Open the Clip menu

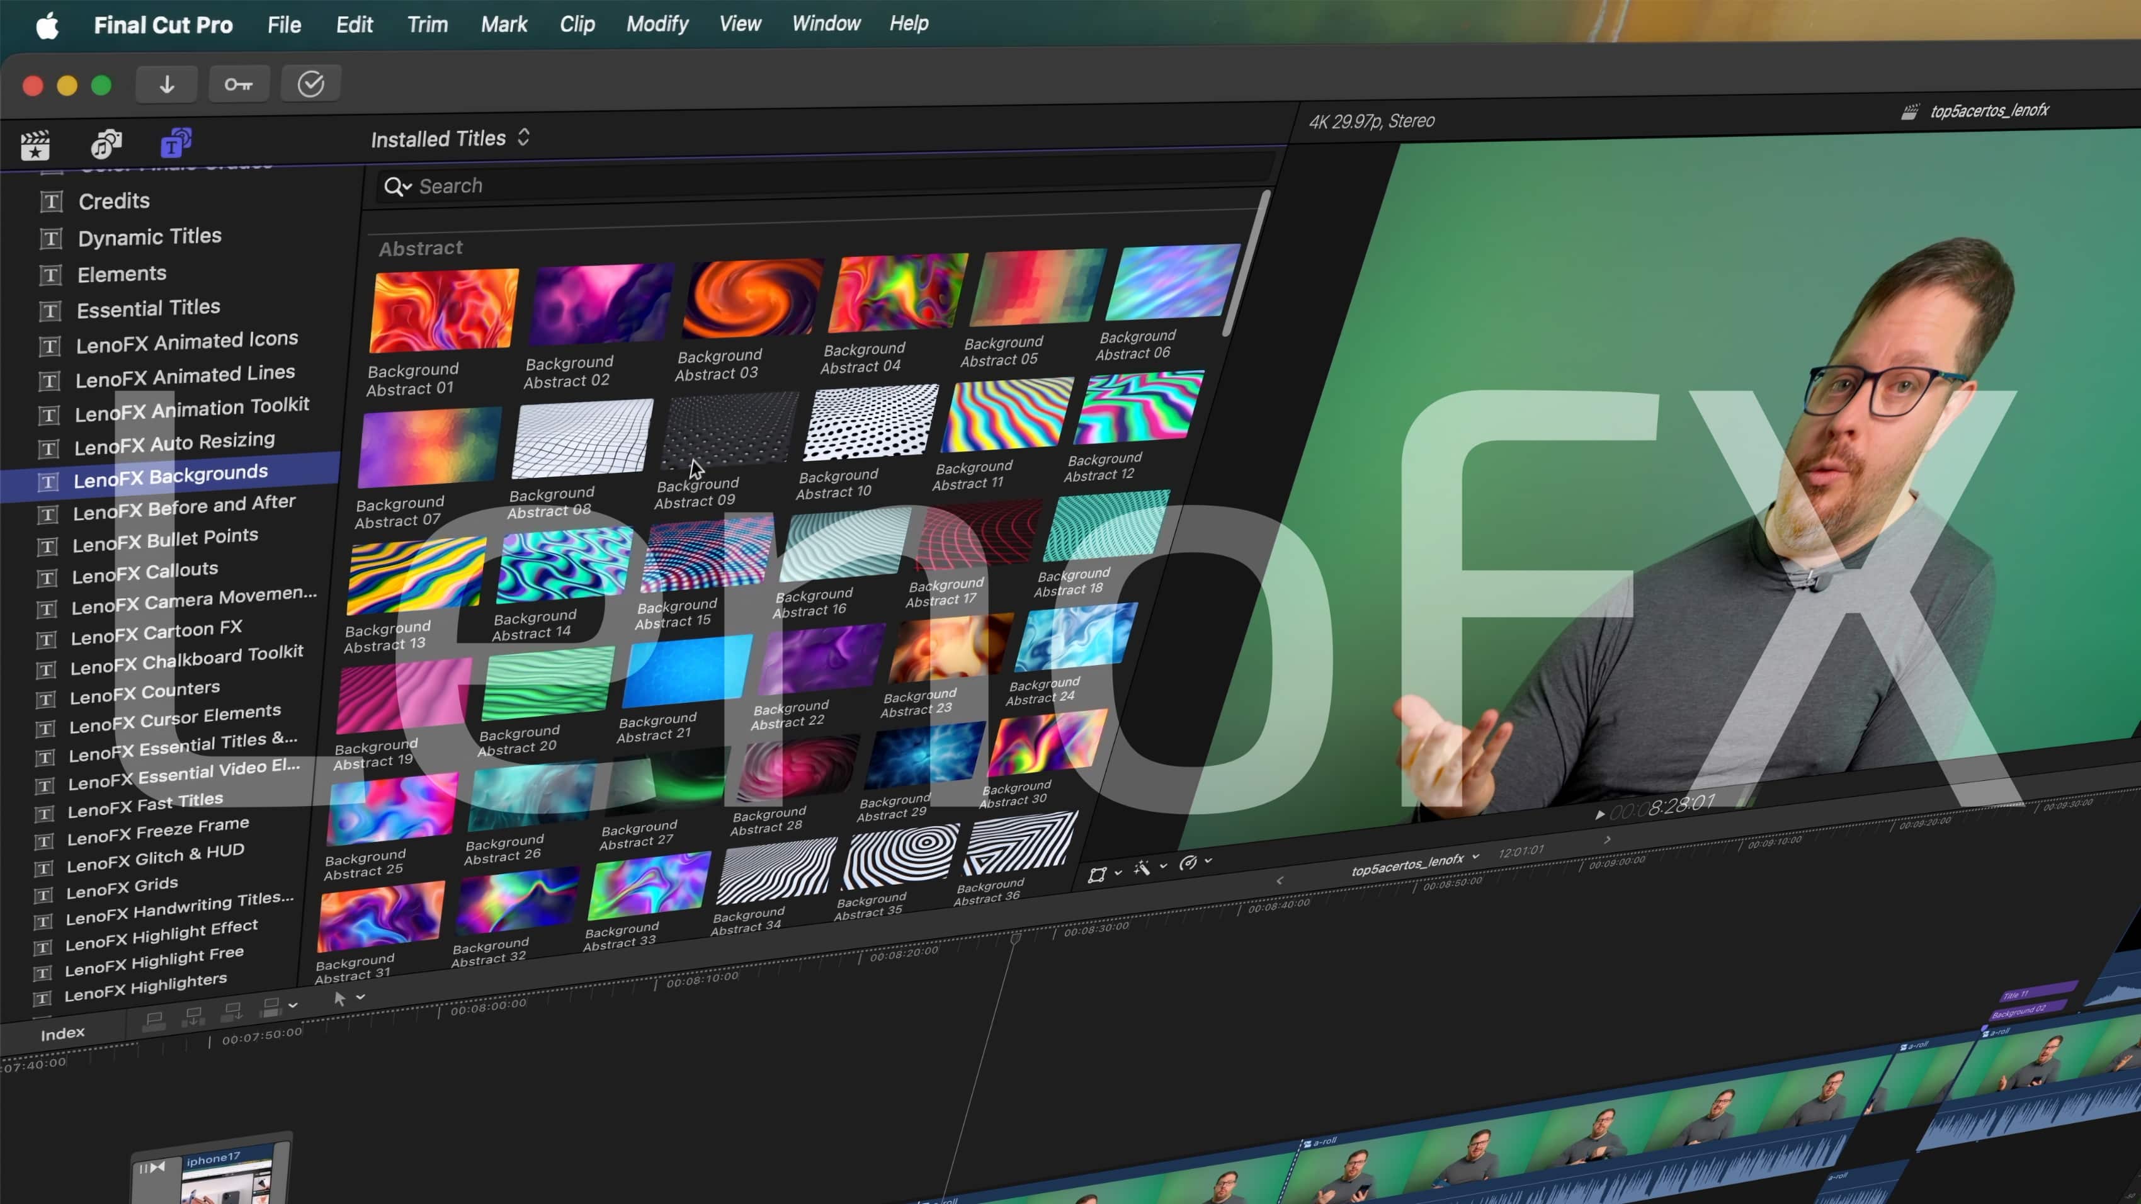click(x=577, y=23)
